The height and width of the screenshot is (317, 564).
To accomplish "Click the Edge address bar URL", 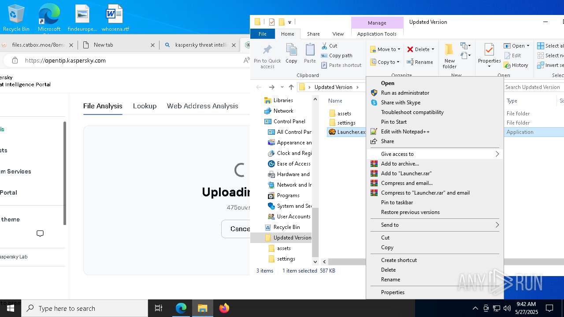I will 65,60.
